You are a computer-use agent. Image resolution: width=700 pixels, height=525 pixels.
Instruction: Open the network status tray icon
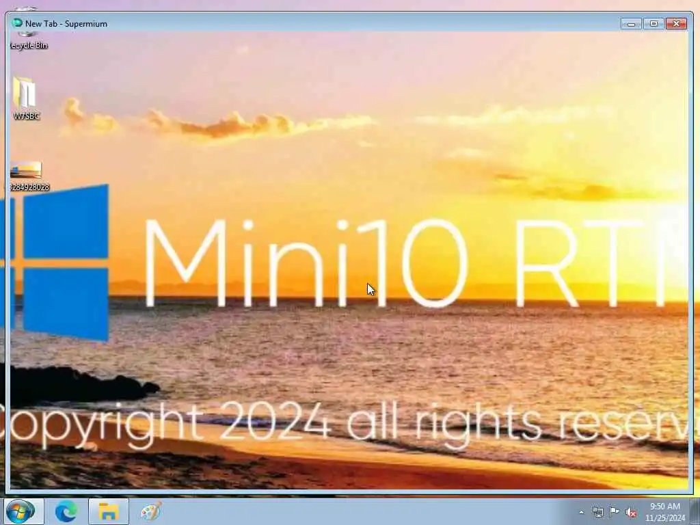(x=597, y=512)
